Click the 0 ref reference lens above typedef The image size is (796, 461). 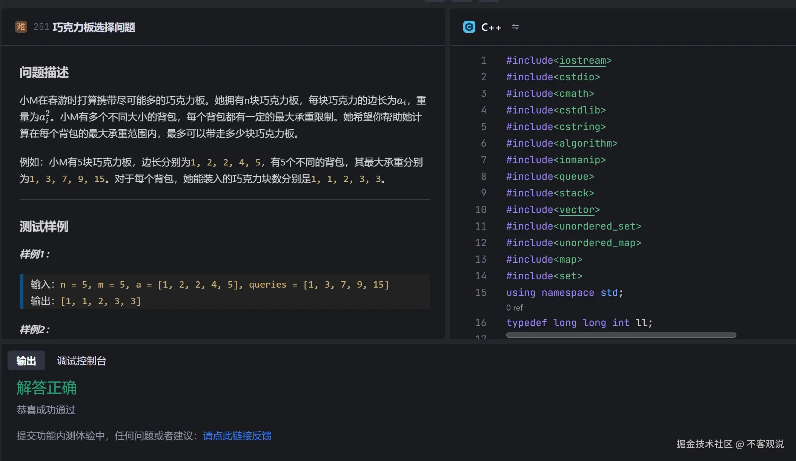[514, 307]
